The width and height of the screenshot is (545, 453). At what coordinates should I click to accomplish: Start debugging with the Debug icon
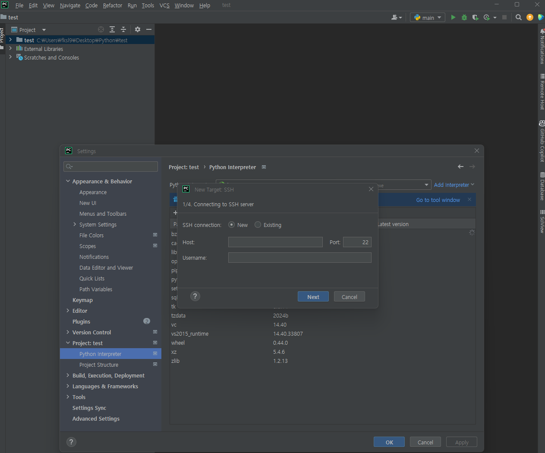[463, 17]
